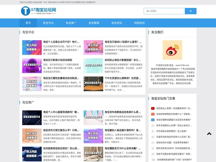Click thumbnail for 淘宝爆款宝贝为什么没有流量 article
The image size is (216, 162).
click(x=93, y=154)
